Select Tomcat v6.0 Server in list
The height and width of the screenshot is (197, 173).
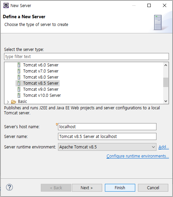click(41, 65)
